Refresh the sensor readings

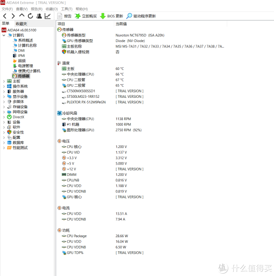[30, 16]
